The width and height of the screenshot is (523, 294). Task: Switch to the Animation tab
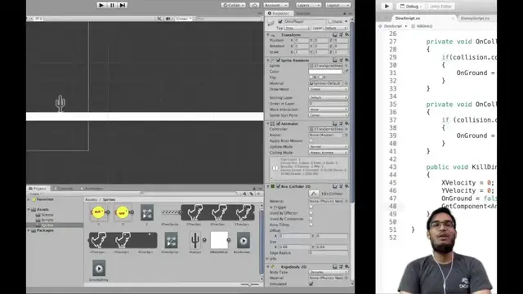[92, 189]
